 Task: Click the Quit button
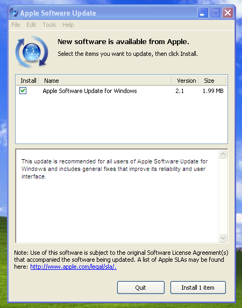click(x=141, y=288)
